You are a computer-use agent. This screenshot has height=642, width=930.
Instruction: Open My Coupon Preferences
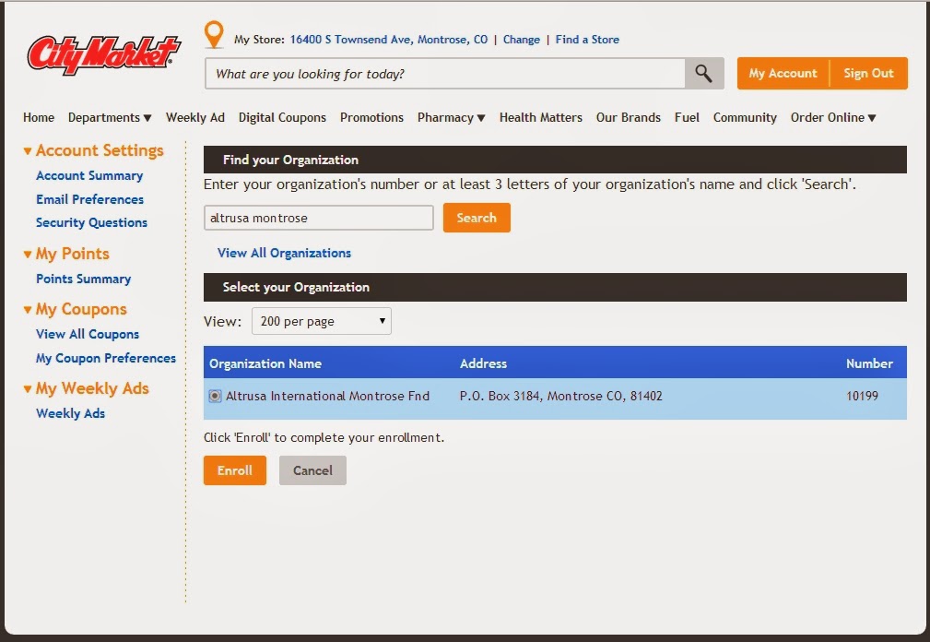[106, 359]
